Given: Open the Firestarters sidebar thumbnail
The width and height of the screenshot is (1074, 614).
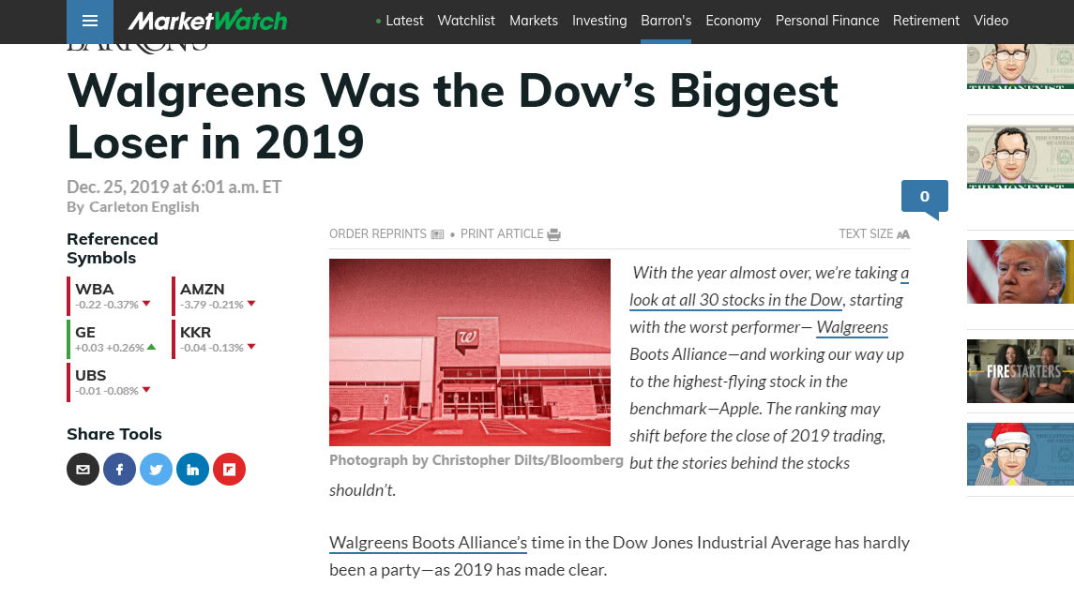Looking at the screenshot, I should tap(1021, 371).
